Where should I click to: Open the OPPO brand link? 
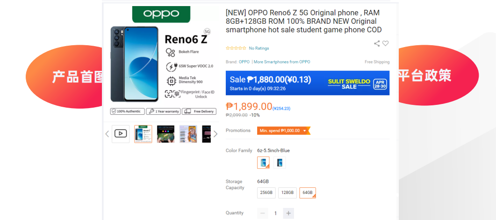[x=244, y=62]
